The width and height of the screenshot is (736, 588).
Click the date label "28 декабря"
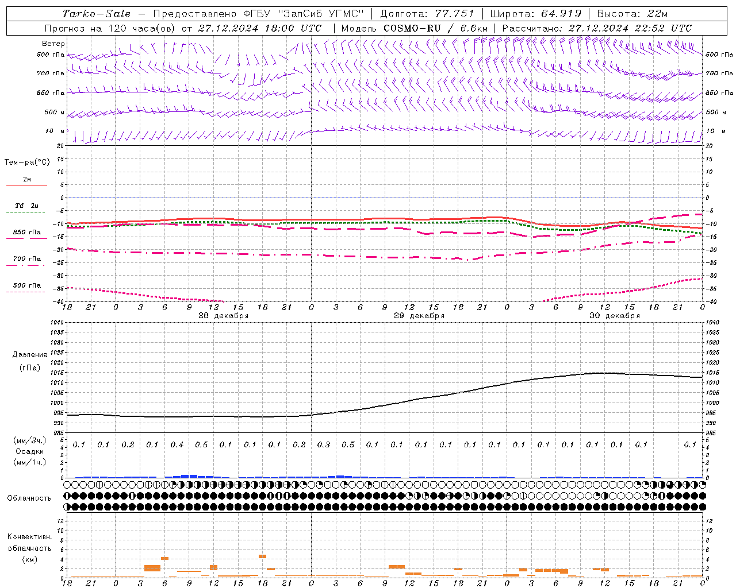(224, 316)
